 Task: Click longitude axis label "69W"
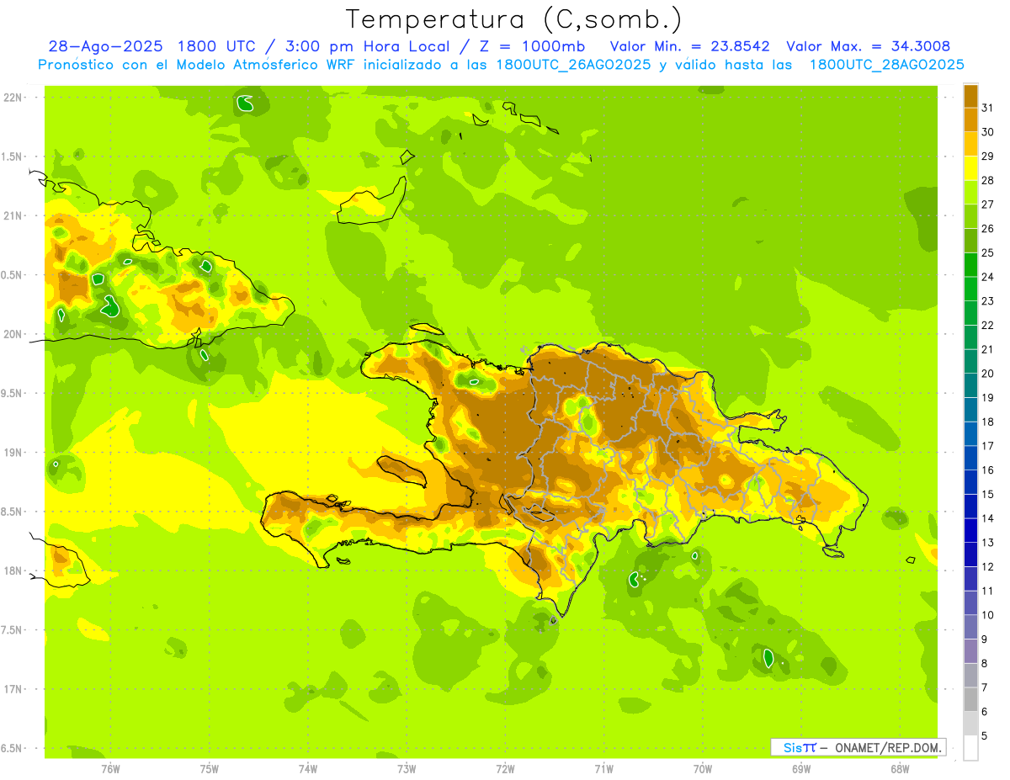click(801, 767)
